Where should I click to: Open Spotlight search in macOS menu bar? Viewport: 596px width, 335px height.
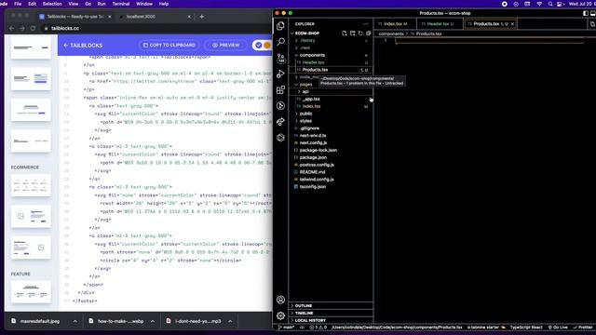(x=550, y=4)
